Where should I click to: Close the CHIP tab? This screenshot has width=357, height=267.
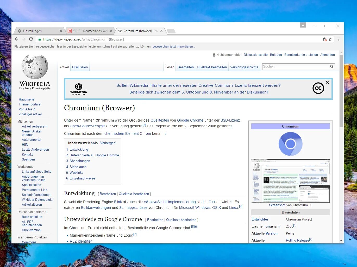click(111, 31)
